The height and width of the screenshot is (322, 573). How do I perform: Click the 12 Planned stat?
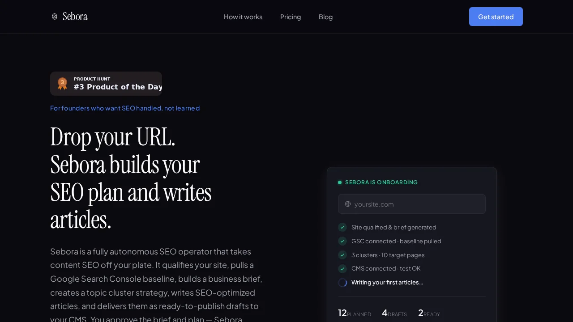click(x=354, y=313)
